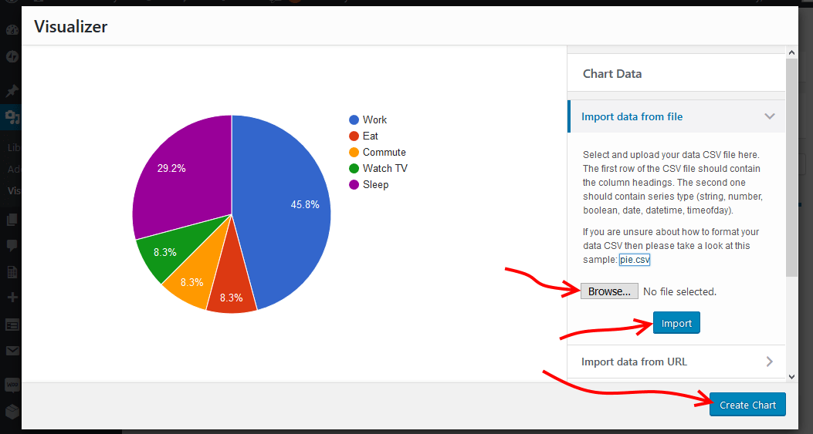Open the pie.csv sample link
This screenshot has height=434, width=813.
point(635,260)
